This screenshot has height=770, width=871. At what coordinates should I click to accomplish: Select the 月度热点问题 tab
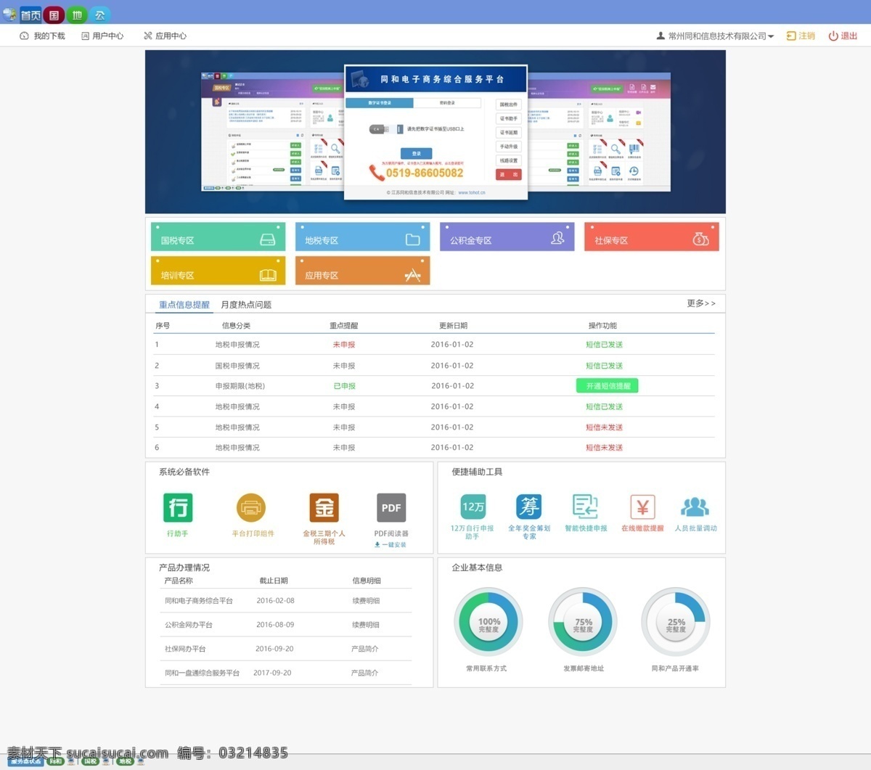coord(246,305)
